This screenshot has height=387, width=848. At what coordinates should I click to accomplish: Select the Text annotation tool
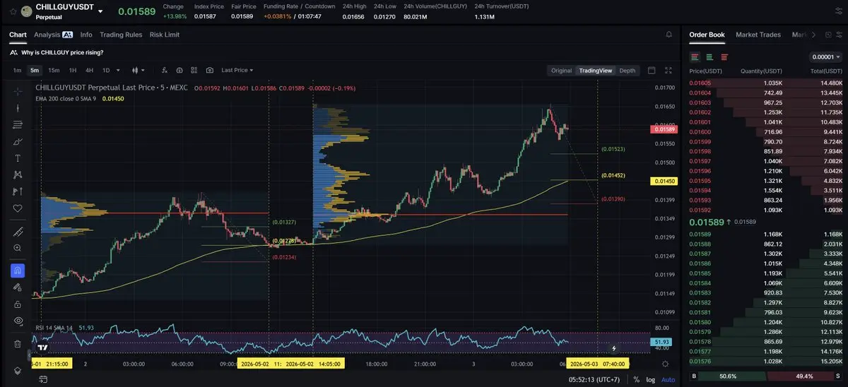coord(18,158)
